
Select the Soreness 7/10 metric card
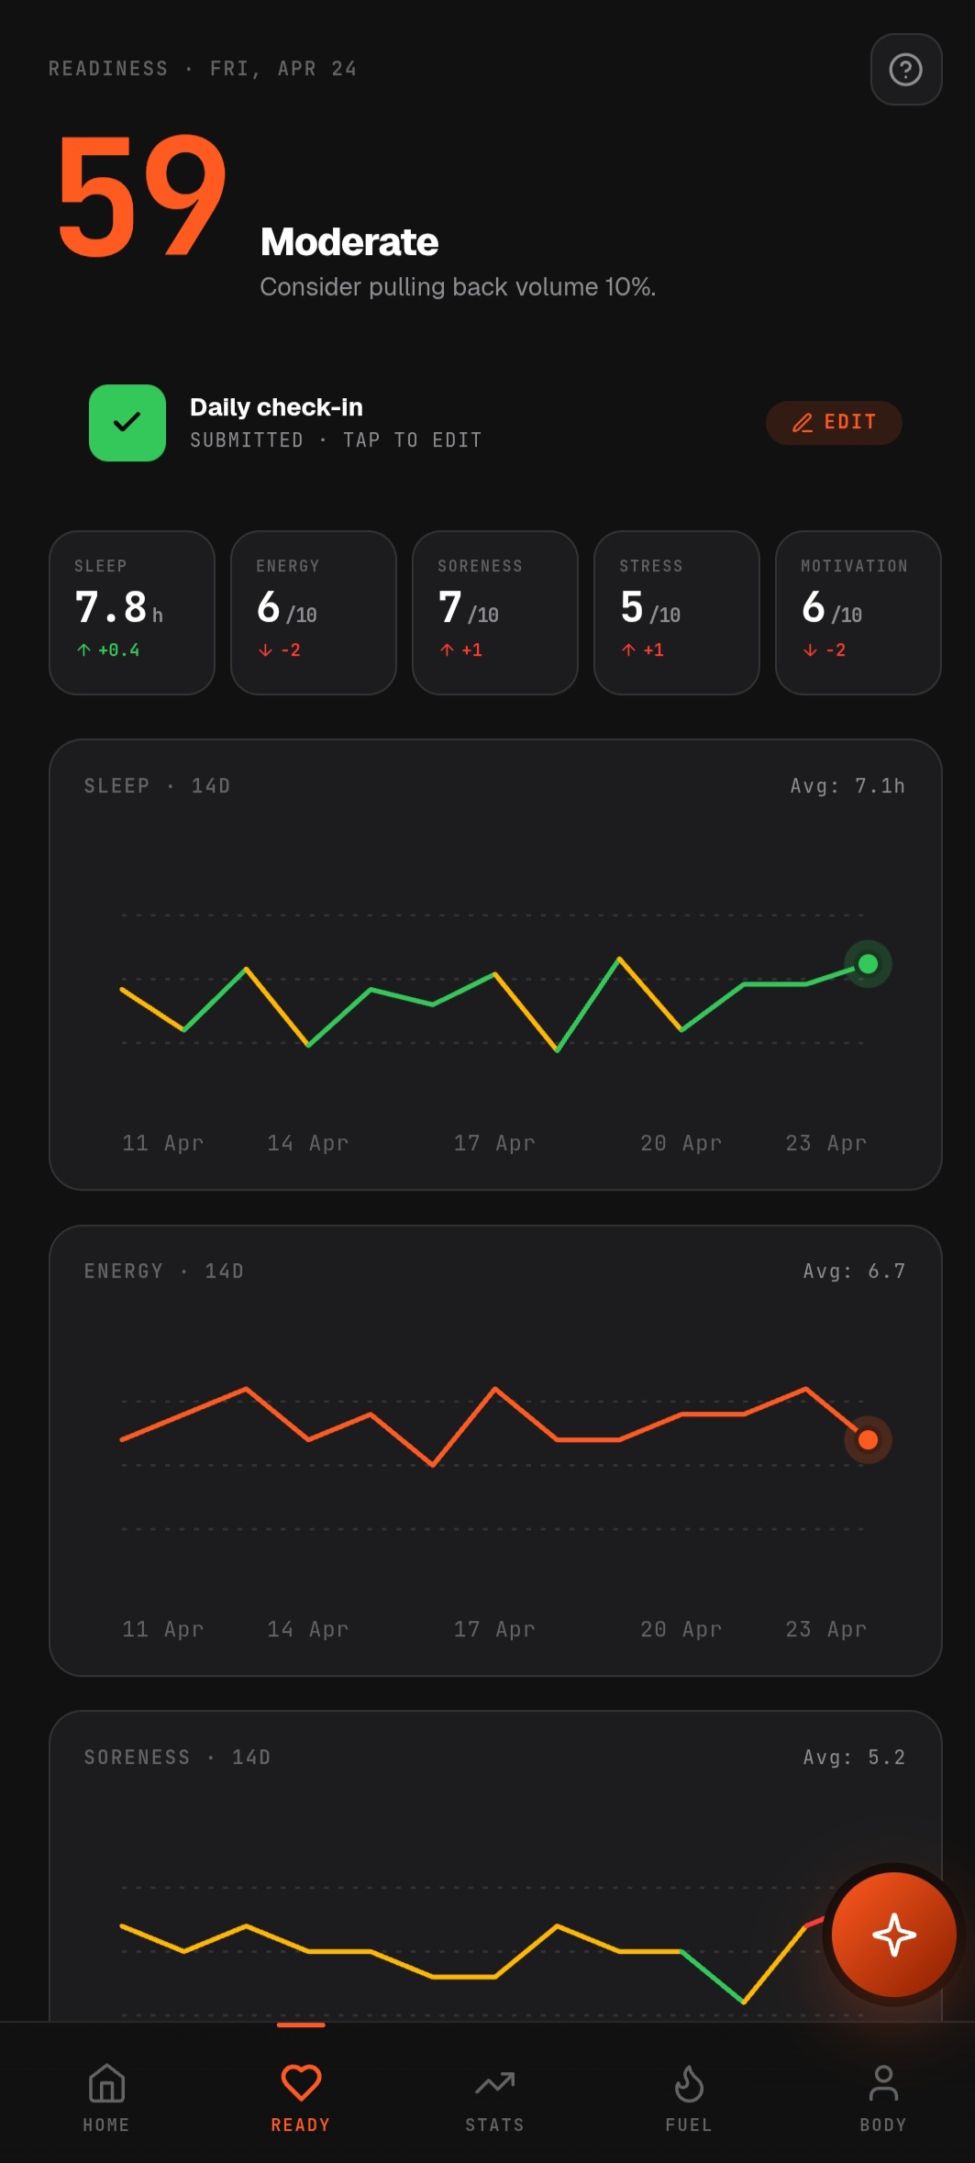(x=495, y=613)
